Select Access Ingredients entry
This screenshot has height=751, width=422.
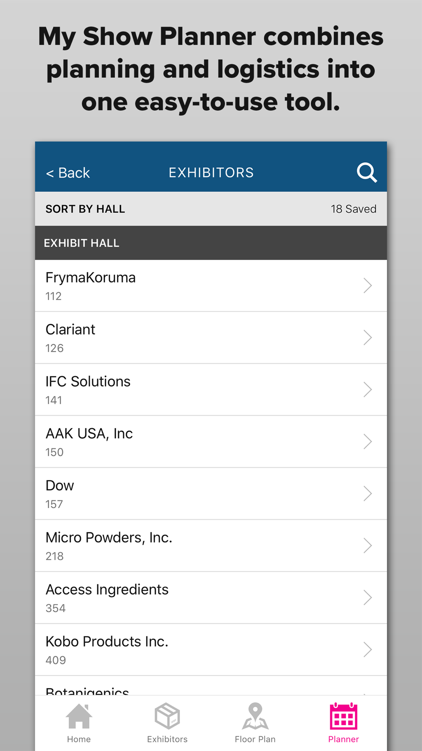click(x=211, y=598)
